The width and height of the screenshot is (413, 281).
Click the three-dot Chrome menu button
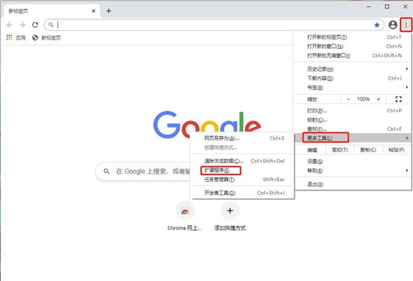[x=406, y=25]
